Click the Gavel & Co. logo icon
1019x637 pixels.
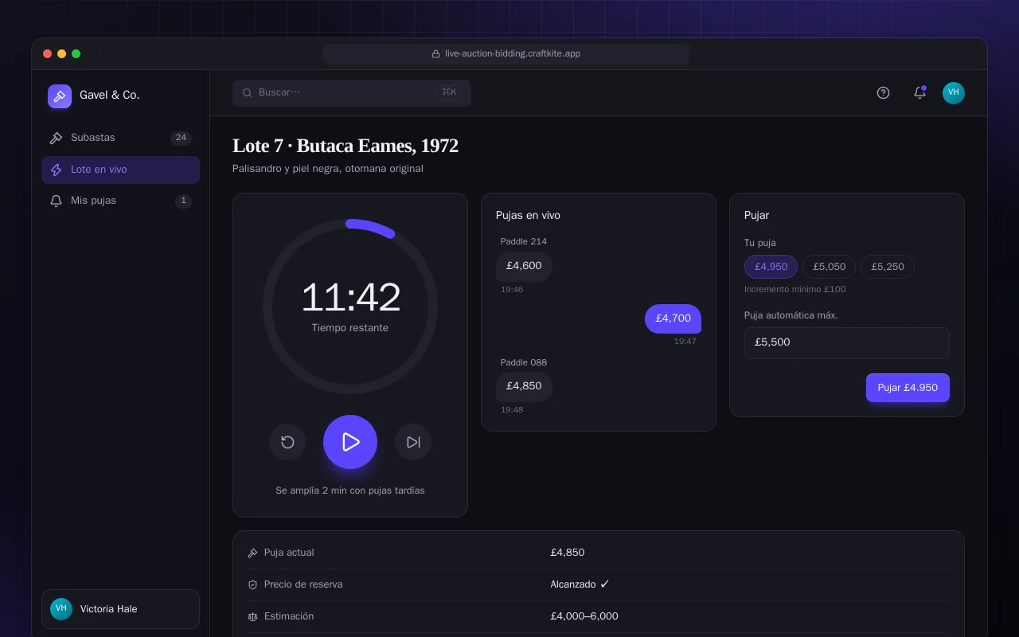(x=60, y=96)
